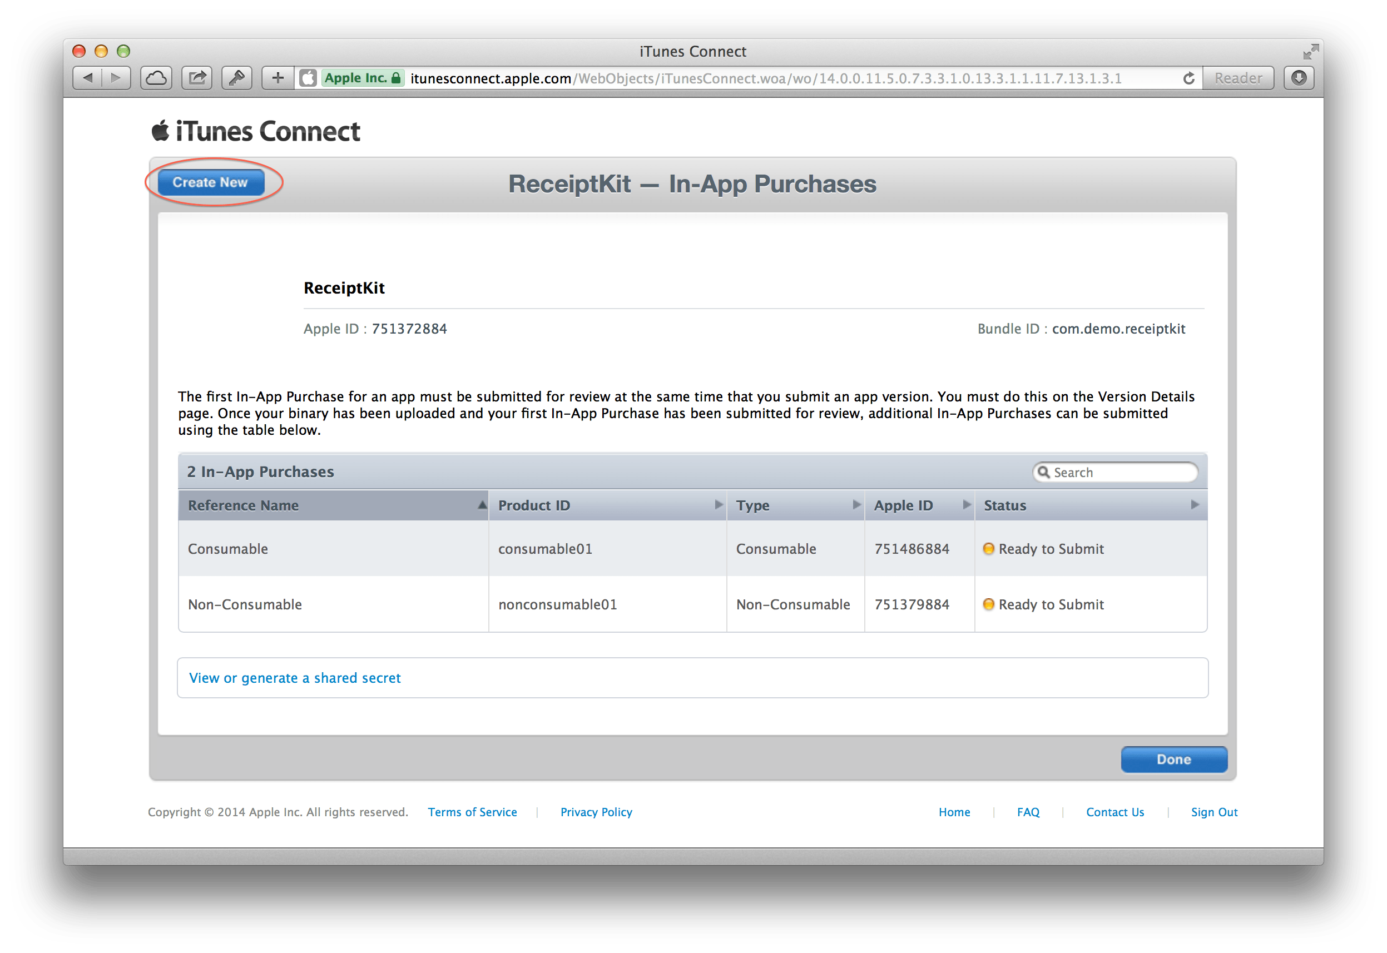The image size is (1387, 953).
Task: Click the blue Done button
Action: coord(1173,760)
